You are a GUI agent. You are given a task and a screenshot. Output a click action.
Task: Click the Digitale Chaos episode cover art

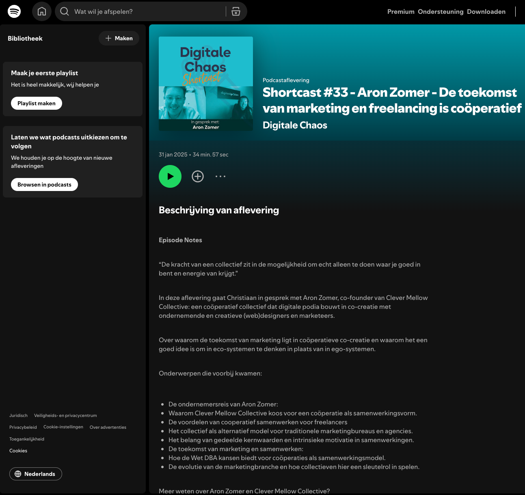(206, 84)
